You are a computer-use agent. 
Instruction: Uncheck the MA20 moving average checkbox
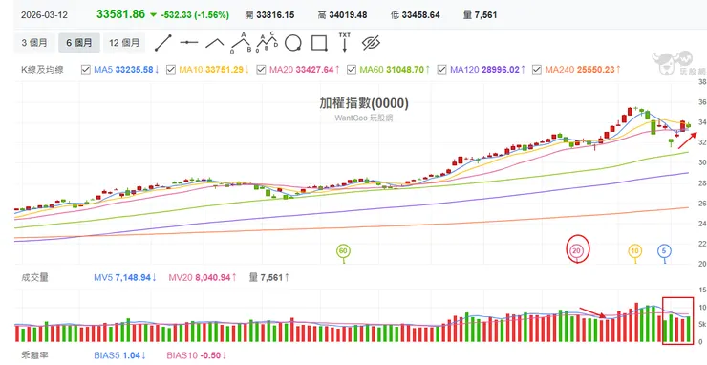coord(261,70)
